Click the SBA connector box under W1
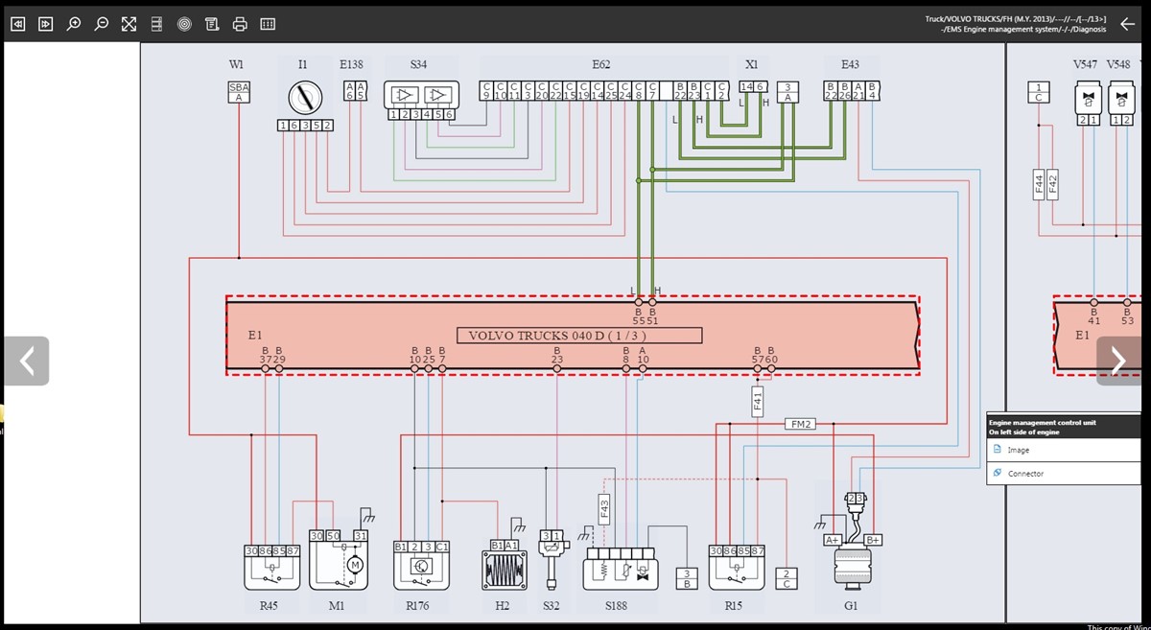This screenshot has height=630, width=1151. [x=238, y=92]
